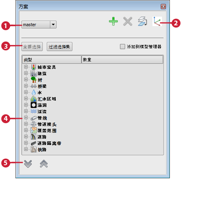Toggle the 添加到模型管理器 checkbox
Image resolution: width=217 pixels, height=206 pixels.
coord(122,46)
